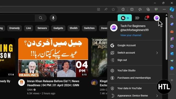Select the Live filter chip
This screenshot has height=99, width=176.
coord(29,28)
